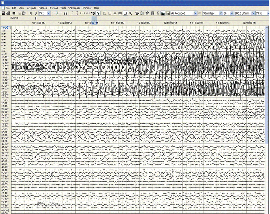Adjust the playback speed slider
Image resolution: width=270 pixels, height=214 pixels.
[57, 13]
